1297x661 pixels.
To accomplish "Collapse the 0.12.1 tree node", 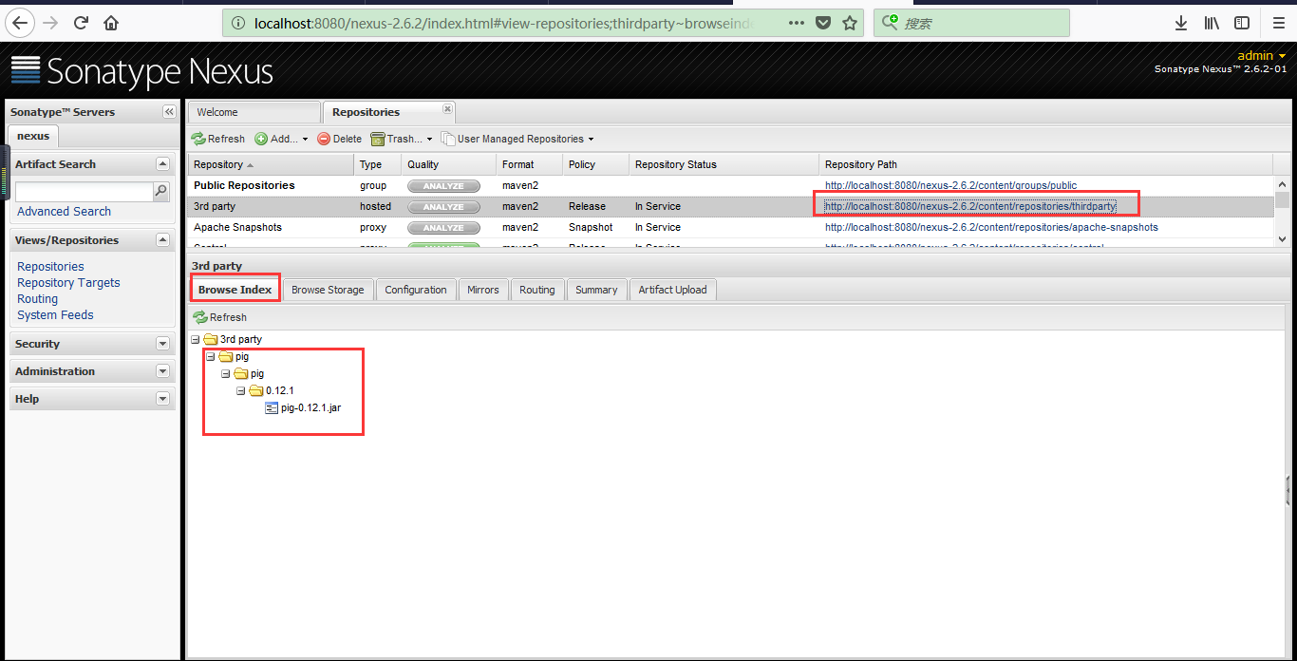I will (241, 390).
